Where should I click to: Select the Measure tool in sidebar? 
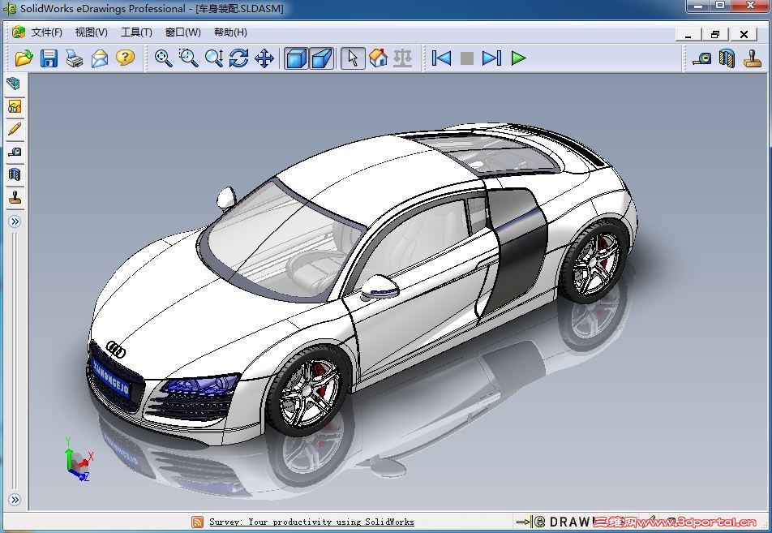(x=15, y=153)
